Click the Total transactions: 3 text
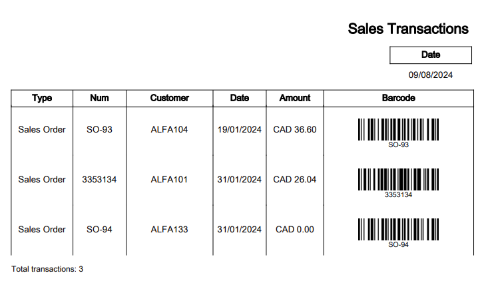The height and width of the screenshot is (281, 488). (x=47, y=269)
